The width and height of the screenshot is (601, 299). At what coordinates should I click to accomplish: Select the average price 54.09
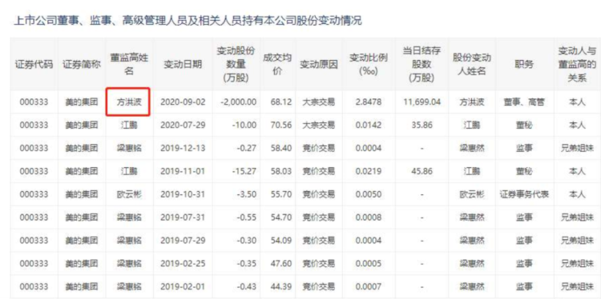[x=280, y=241]
